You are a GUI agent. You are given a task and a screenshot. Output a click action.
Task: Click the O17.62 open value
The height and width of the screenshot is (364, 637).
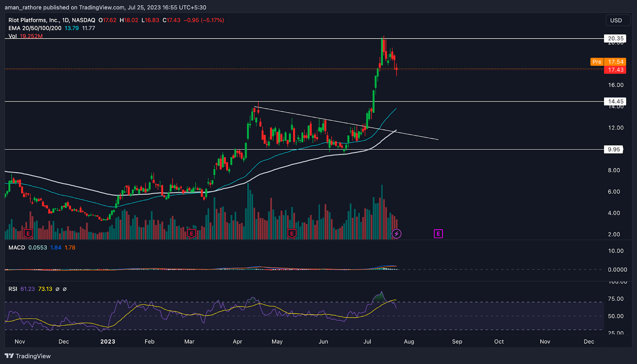point(107,20)
